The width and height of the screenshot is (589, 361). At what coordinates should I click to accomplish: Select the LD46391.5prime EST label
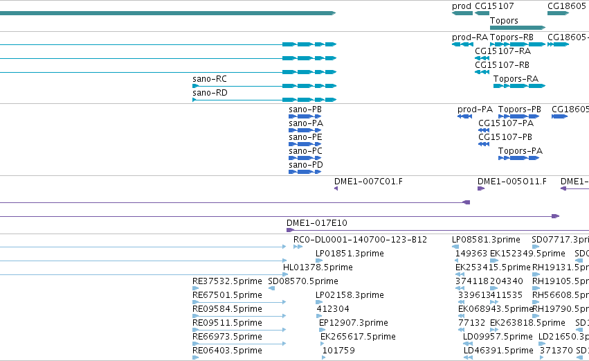coord(498,351)
